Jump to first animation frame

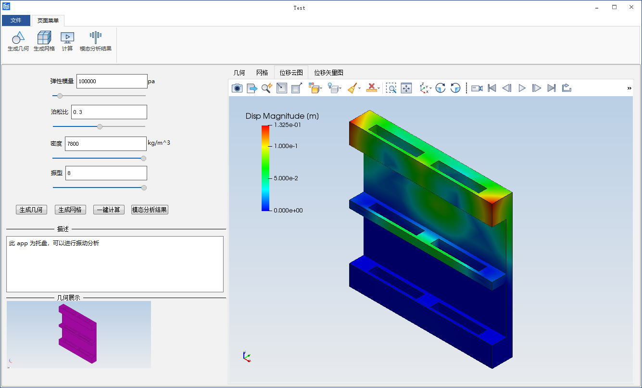click(x=492, y=88)
